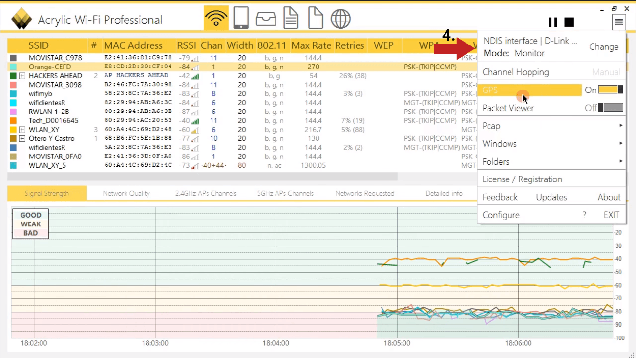Image resolution: width=636 pixels, height=358 pixels.
Task: Open the Pcap submenu
Action: coord(552,126)
